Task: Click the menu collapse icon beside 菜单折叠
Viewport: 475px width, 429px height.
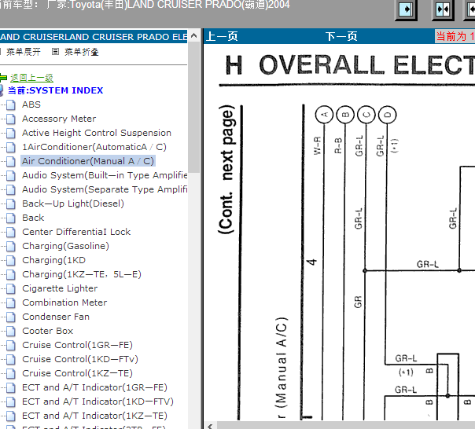Action: pyautogui.click(x=55, y=52)
